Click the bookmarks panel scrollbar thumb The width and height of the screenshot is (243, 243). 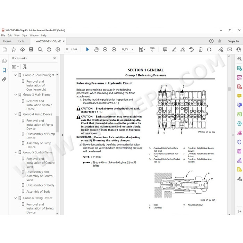pyautogui.click(x=57, y=124)
